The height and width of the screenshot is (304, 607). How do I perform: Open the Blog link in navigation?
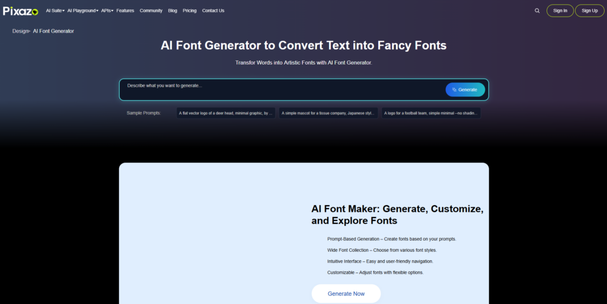coord(172,11)
